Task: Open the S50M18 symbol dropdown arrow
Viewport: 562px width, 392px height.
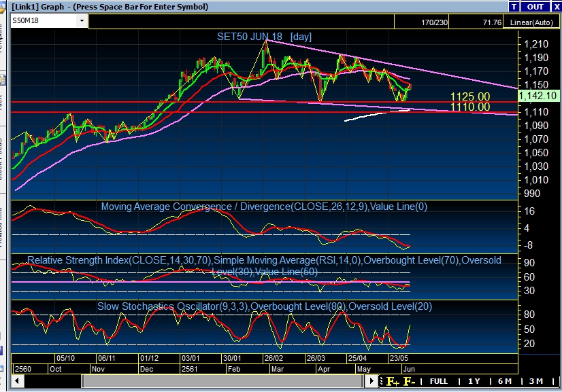Action: (82, 21)
